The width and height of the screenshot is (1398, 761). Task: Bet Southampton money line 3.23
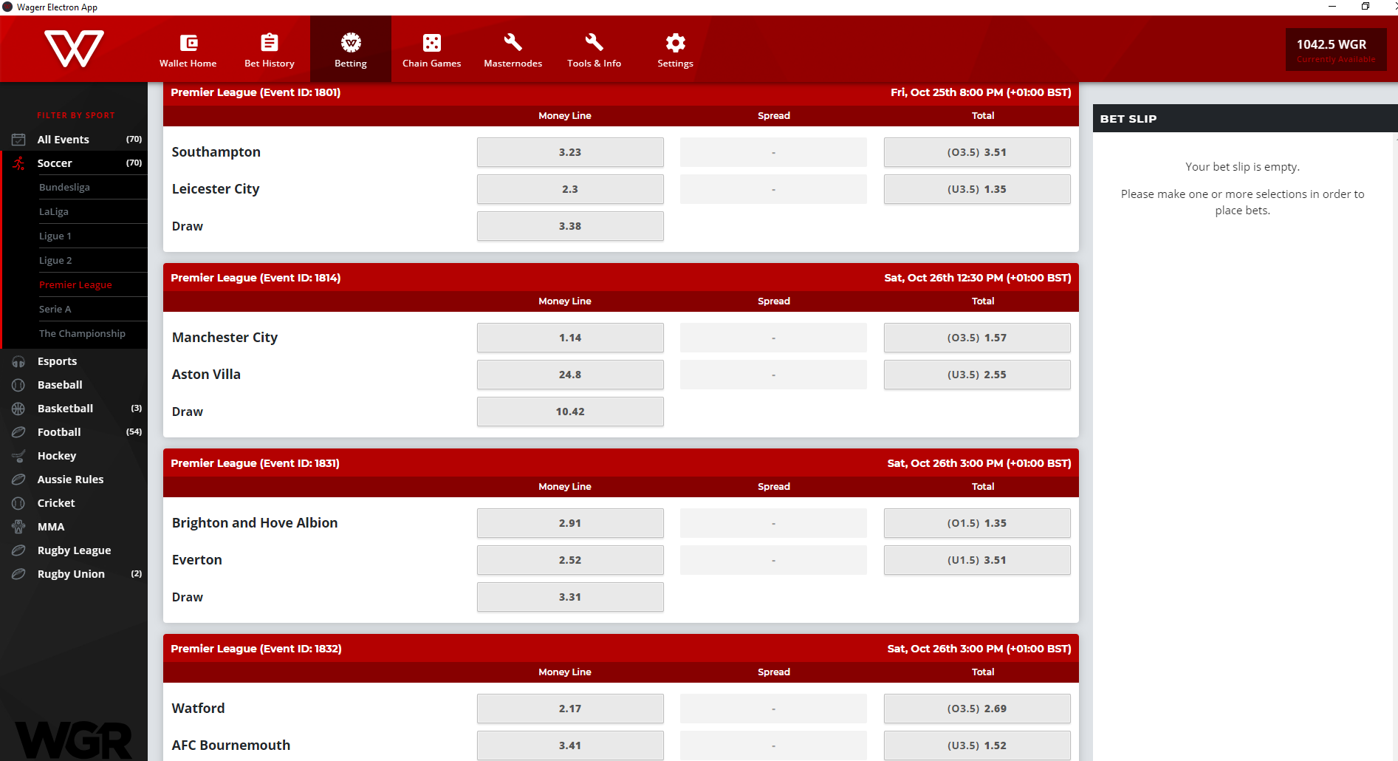(570, 152)
